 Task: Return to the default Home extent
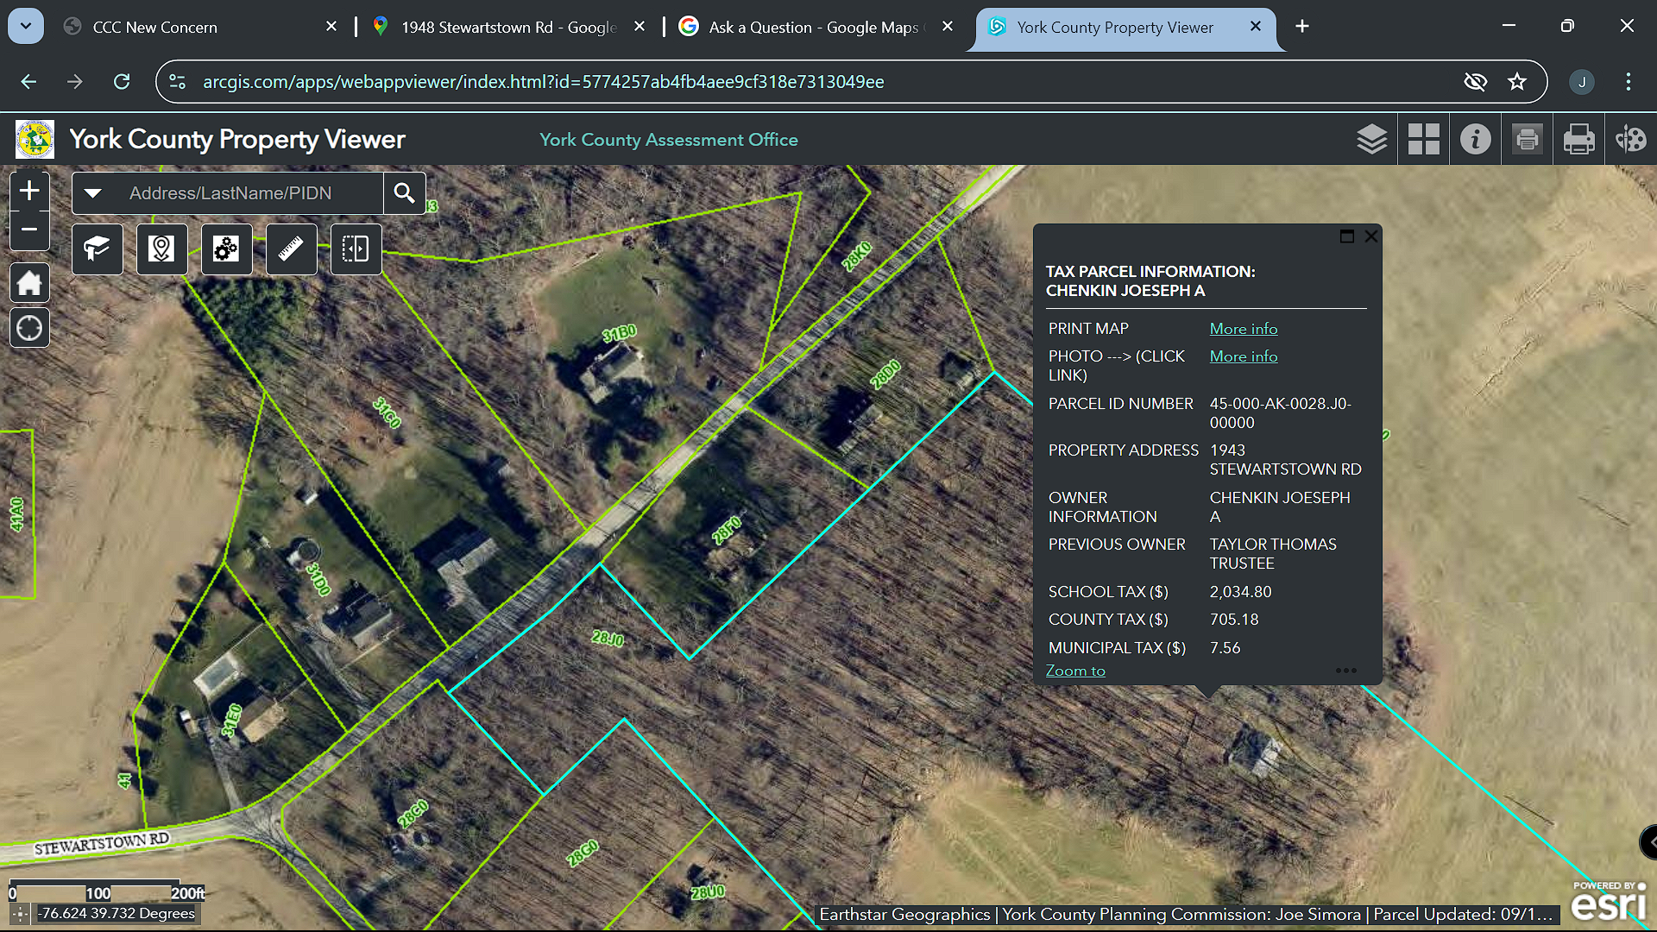pos(29,283)
